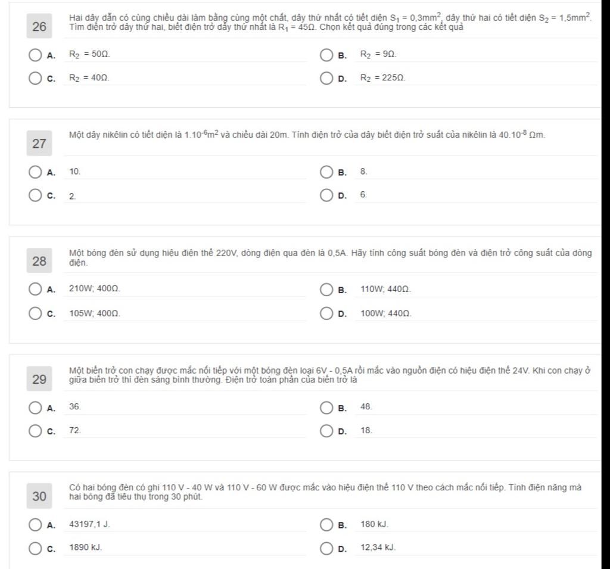The height and width of the screenshot is (569, 610).
Task: Choose option B '48' in question 29
Action: click(x=326, y=408)
